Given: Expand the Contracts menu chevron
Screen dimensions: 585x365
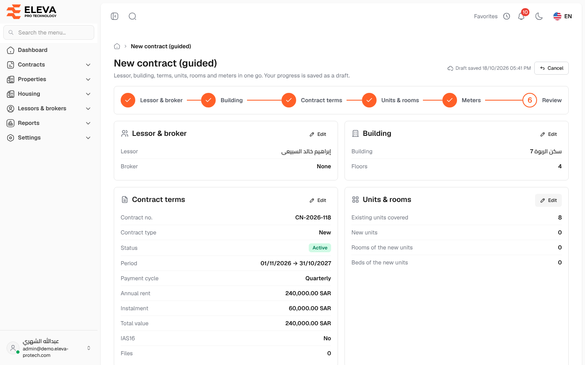Looking at the screenshot, I should click(x=88, y=65).
